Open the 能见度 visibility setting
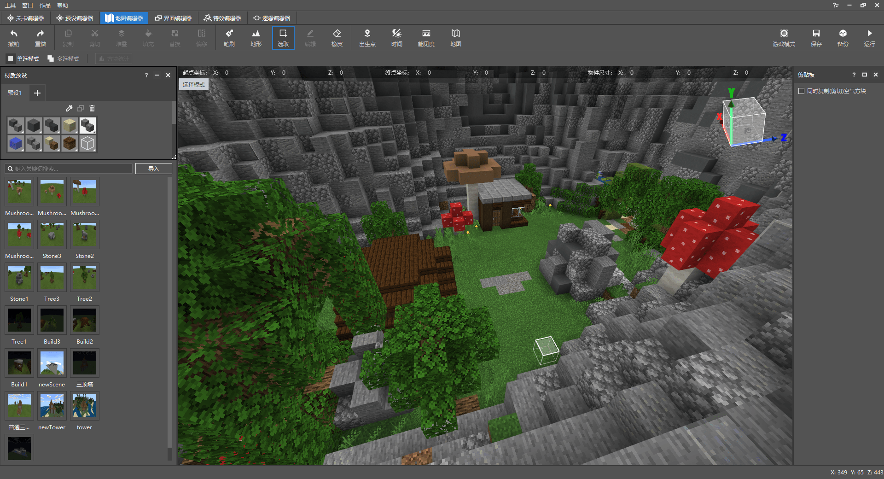This screenshot has height=479, width=884. coord(426,38)
